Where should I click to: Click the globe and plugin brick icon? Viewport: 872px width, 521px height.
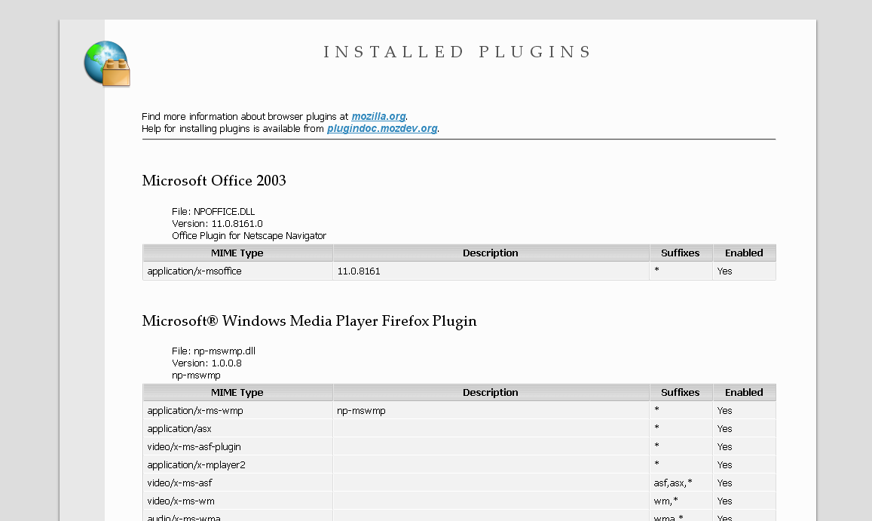pos(107,63)
